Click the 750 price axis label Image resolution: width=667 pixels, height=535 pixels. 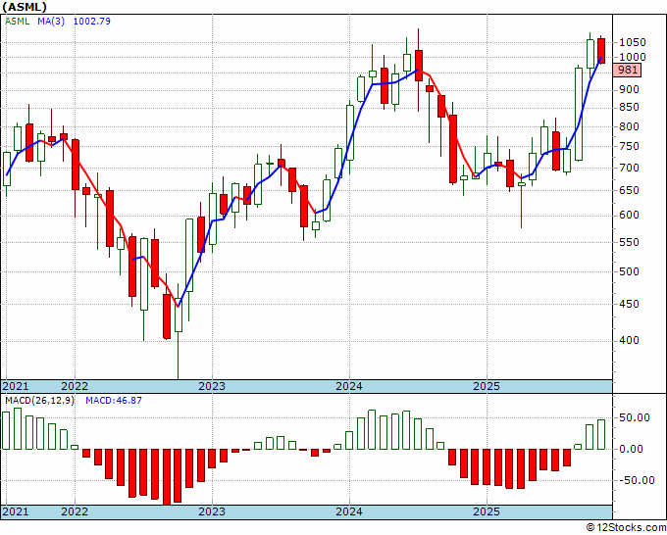[x=629, y=147]
